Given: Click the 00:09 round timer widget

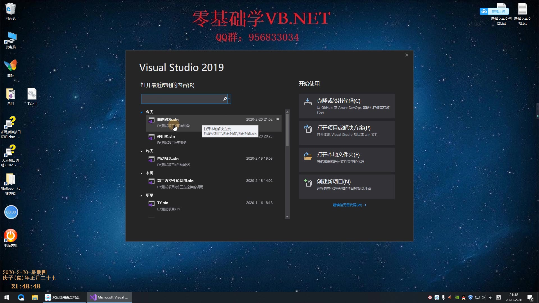Looking at the screenshot, I should pyautogui.click(x=11, y=212).
